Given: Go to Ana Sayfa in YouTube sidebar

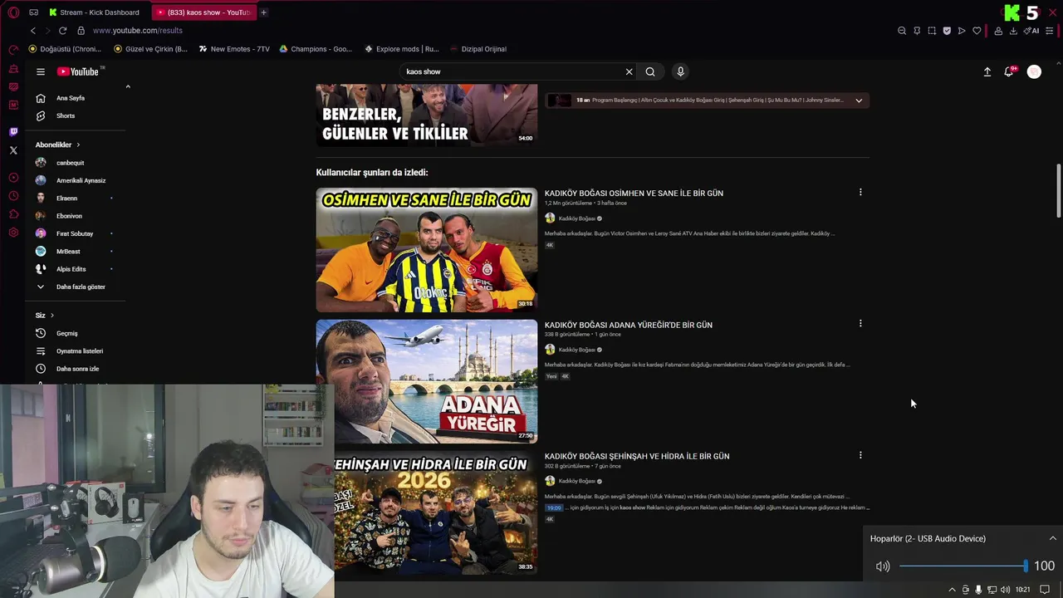Looking at the screenshot, I should tap(71, 98).
